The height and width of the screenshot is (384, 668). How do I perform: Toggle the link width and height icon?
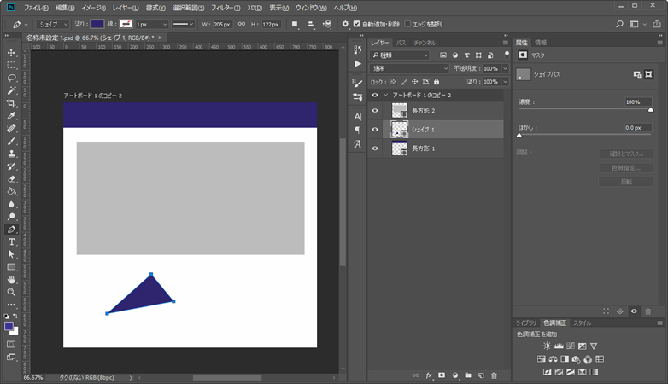242,24
